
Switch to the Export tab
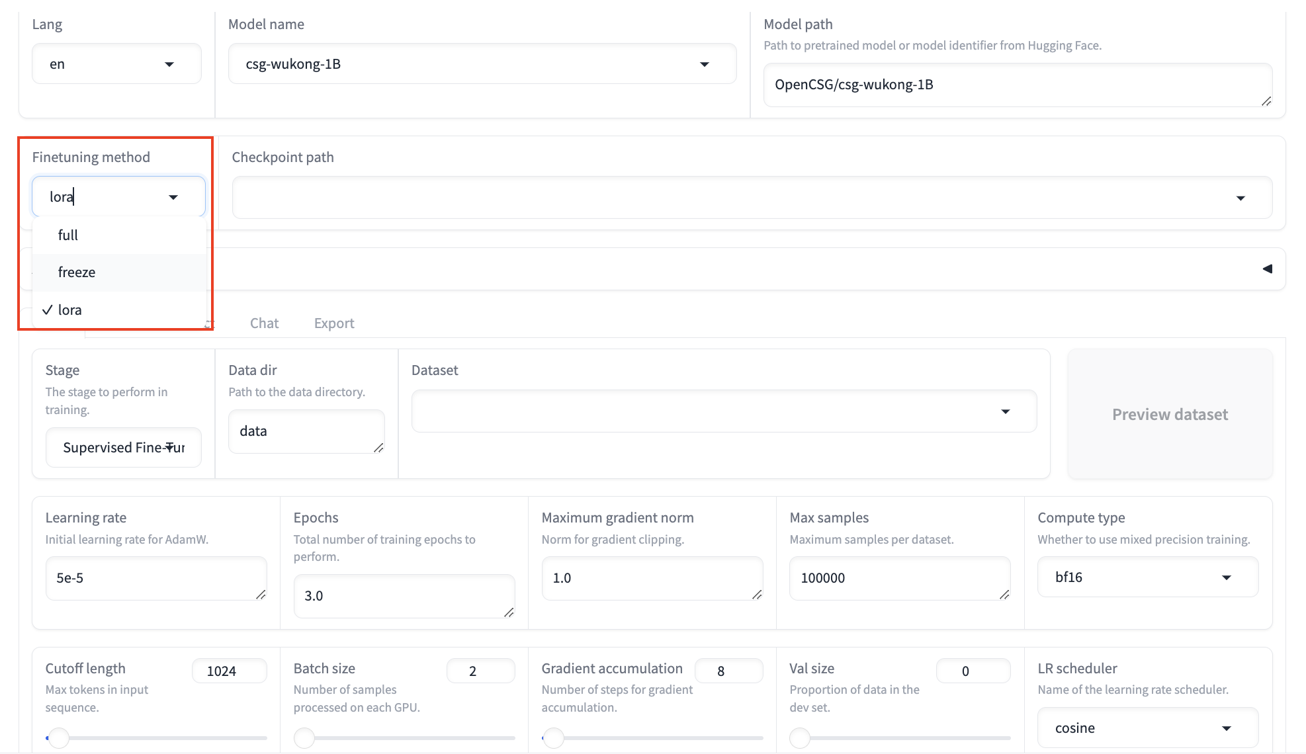pos(334,323)
